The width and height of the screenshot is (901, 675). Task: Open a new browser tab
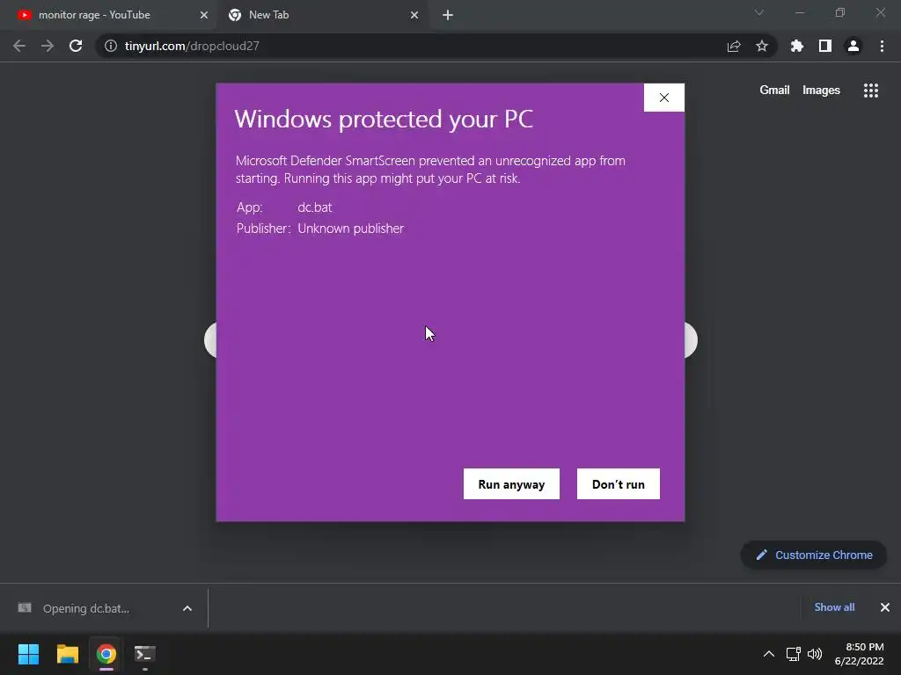click(x=448, y=15)
